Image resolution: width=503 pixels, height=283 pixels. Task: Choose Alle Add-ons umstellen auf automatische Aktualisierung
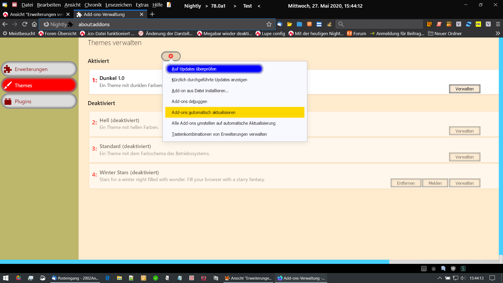coord(223,123)
